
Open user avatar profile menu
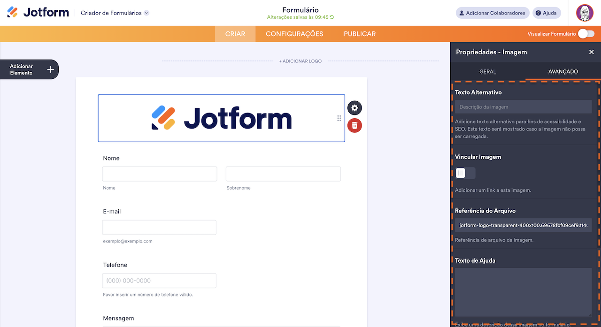[x=585, y=13]
